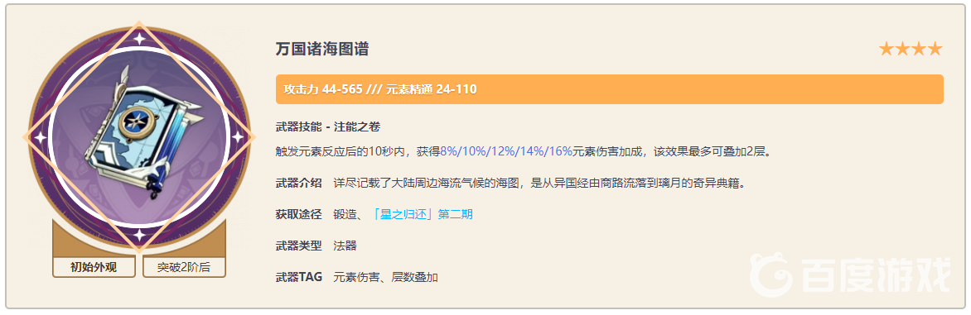Screen dimensions: 971x315
Task: Click the bottom sparkle on the diamond frame
Action: [x=140, y=235]
